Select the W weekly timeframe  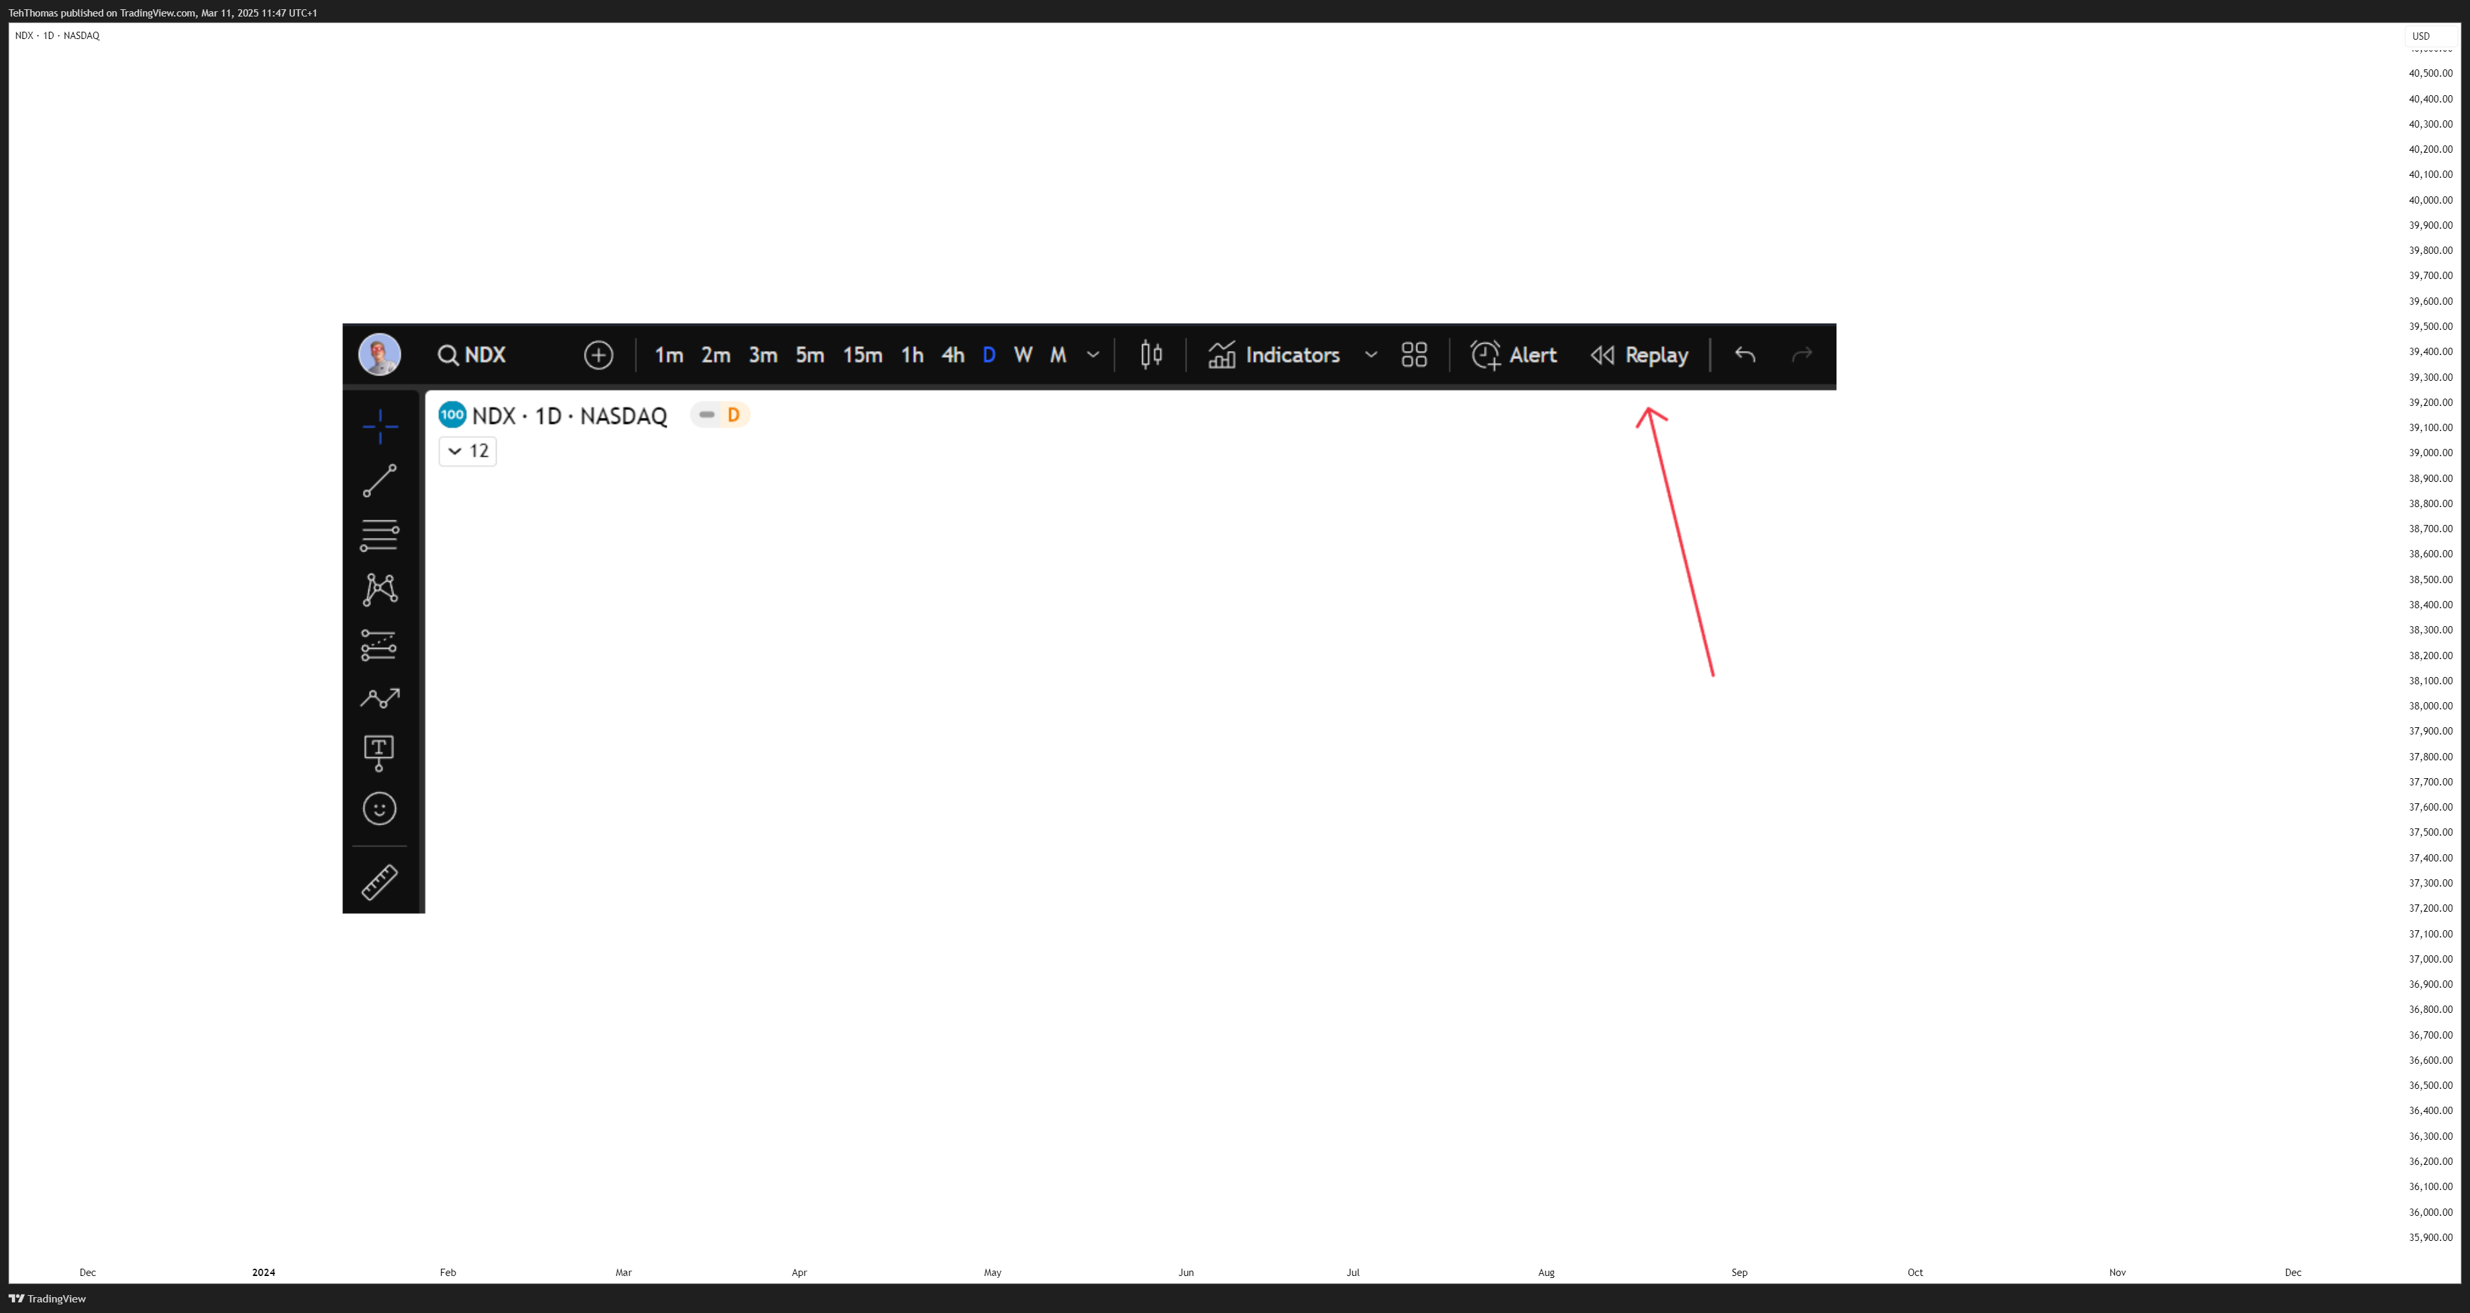tap(1023, 356)
